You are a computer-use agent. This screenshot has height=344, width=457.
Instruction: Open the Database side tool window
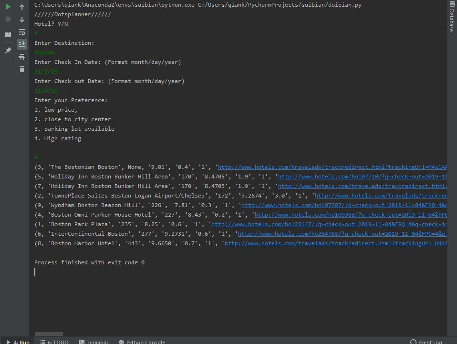tap(451, 16)
